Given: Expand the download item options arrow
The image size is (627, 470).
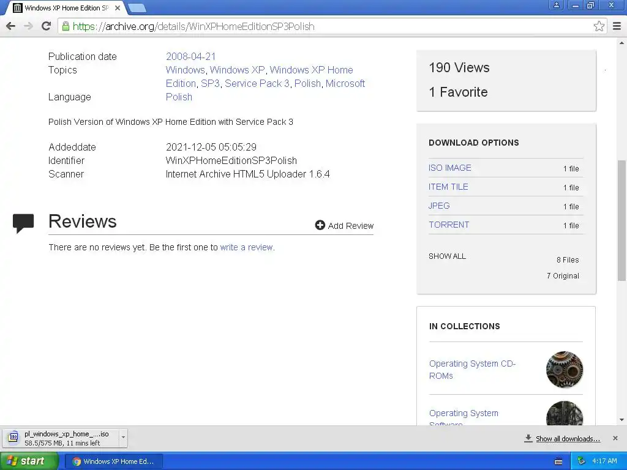Looking at the screenshot, I should pyautogui.click(x=123, y=437).
